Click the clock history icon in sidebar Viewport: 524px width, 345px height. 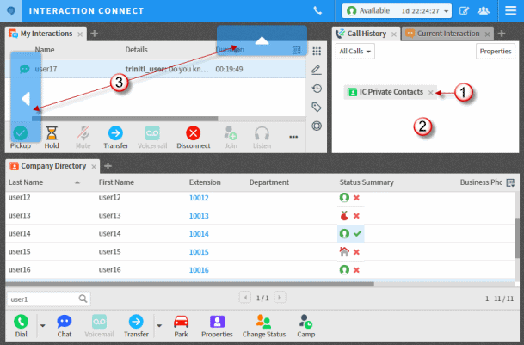pos(317,88)
